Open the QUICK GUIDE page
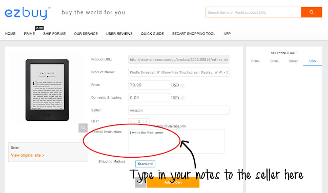Viewport: 328px width, 193px height. coord(152,34)
